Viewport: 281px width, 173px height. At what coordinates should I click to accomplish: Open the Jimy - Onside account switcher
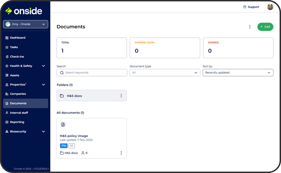(26, 24)
